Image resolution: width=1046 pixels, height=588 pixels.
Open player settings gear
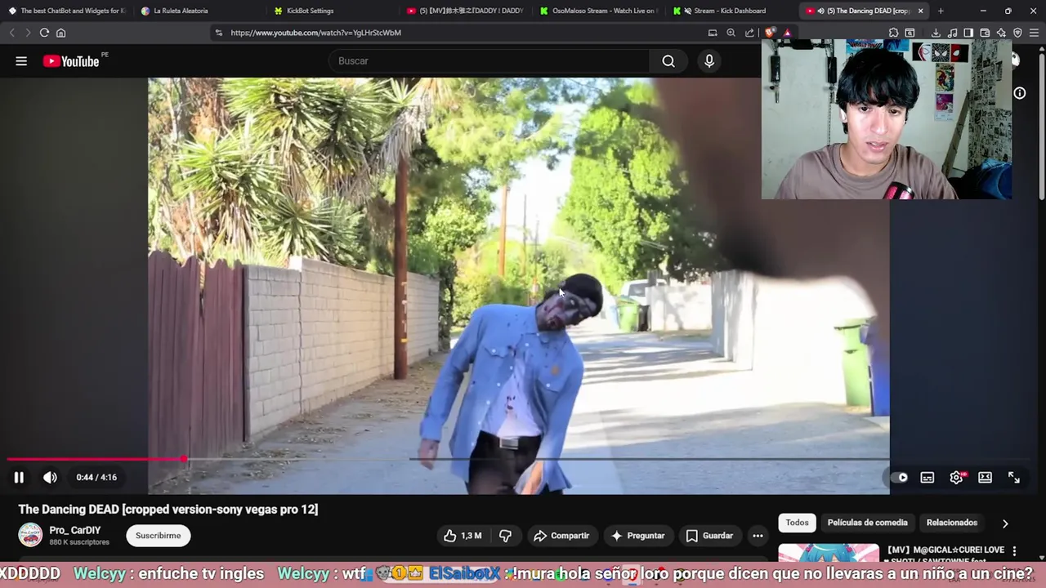pos(956,478)
